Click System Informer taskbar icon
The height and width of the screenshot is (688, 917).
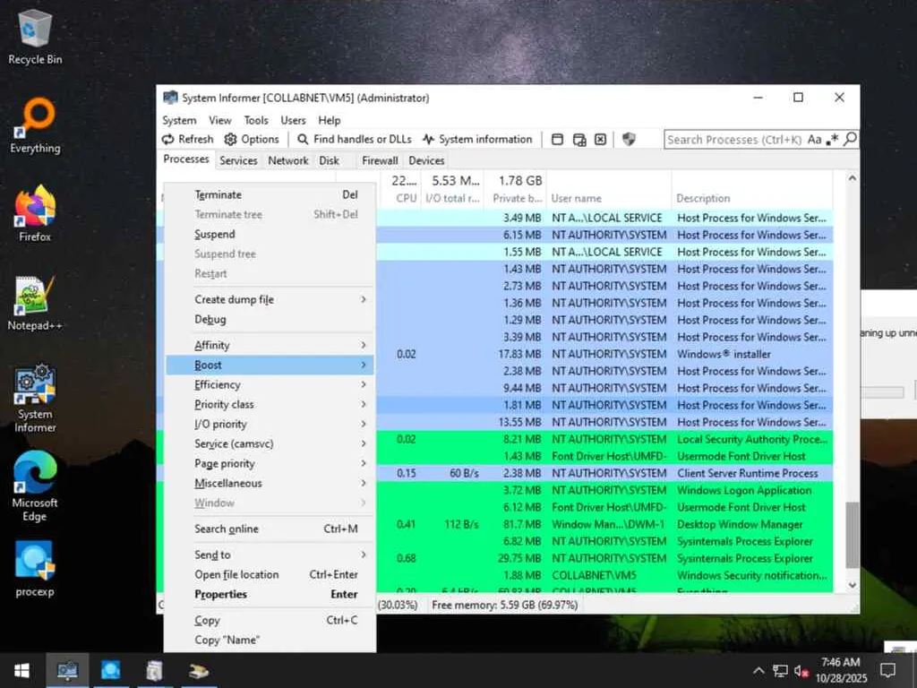[x=67, y=670]
